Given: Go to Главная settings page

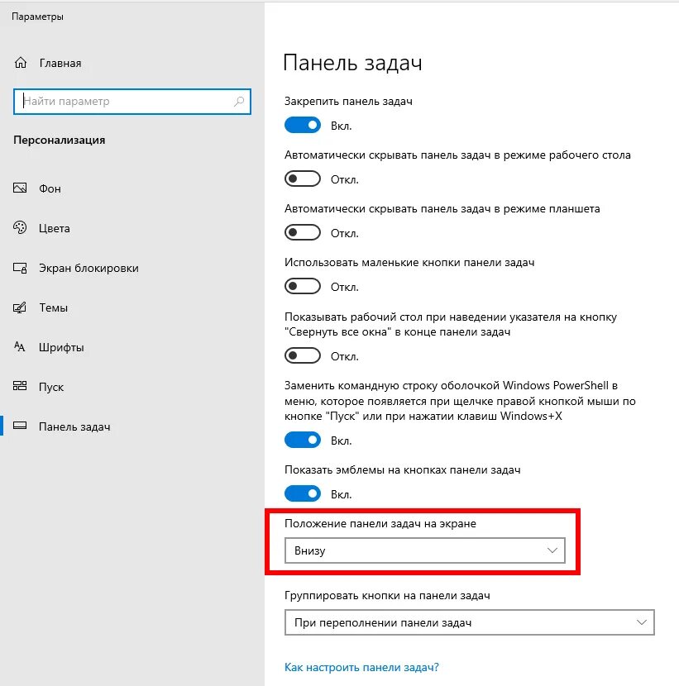Looking at the screenshot, I should point(60,63).
